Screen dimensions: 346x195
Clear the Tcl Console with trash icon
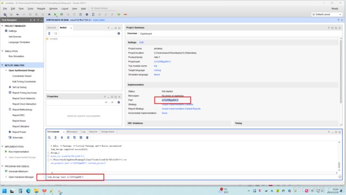(x=87, y=138)
